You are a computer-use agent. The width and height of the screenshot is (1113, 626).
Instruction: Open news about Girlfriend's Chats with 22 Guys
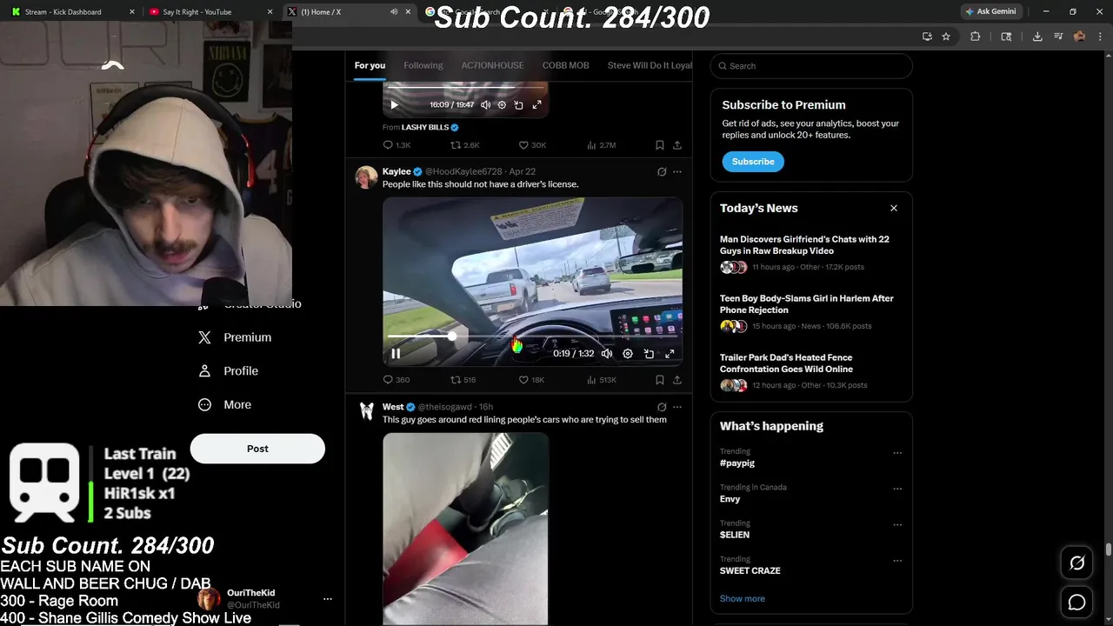pos(804,245)
